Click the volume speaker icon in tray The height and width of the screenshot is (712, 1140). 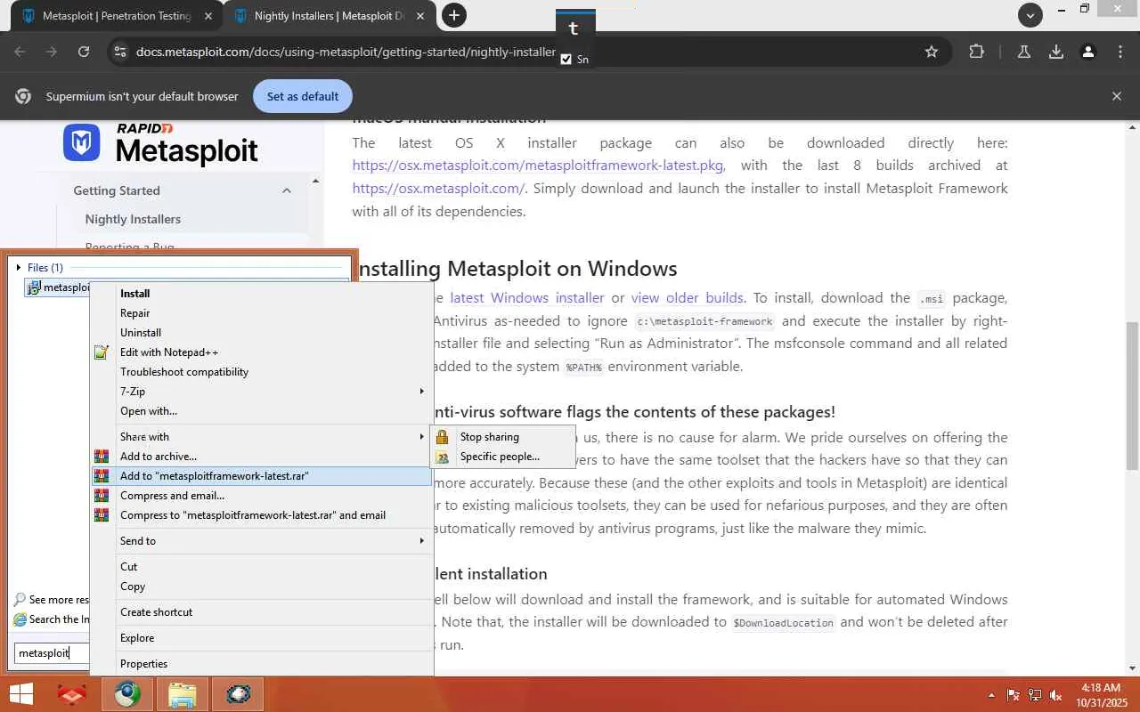pyautogui.click(x=1056, y=695)
